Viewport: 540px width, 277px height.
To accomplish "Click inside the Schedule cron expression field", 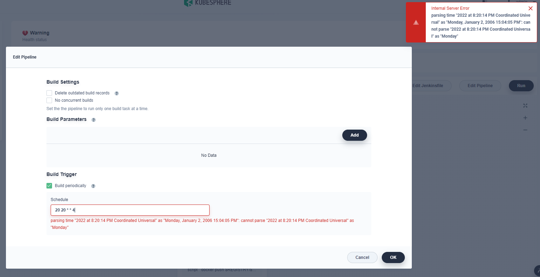I will [x=130, y=210].
